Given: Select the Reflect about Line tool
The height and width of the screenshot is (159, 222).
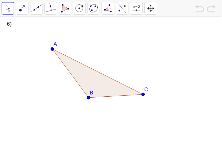Looking at the screenshot, I should pos(122,8).
